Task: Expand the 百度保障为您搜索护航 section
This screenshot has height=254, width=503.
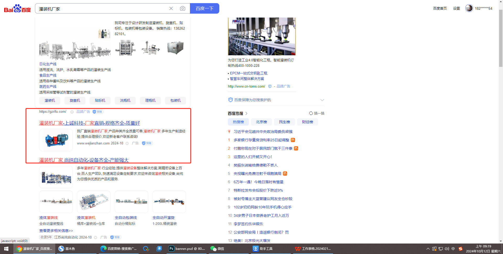Action: tap(322, 100)
